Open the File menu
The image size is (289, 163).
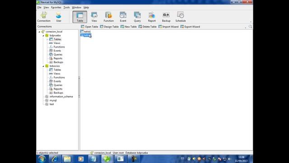[x=39, y=7]
